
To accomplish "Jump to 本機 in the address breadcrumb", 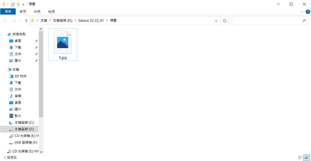I will (44, 20).
